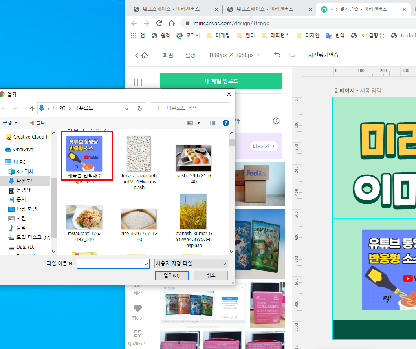The height and width of the screenshot is (349, 416).
Task: Click the 바로가기 link button
Action: 264,146
